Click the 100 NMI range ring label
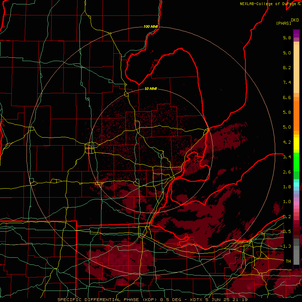302x302 pixels. click(x=151, y=27)
